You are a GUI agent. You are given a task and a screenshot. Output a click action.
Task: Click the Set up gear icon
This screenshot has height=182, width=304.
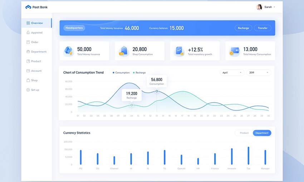click(x=28, y=90)
